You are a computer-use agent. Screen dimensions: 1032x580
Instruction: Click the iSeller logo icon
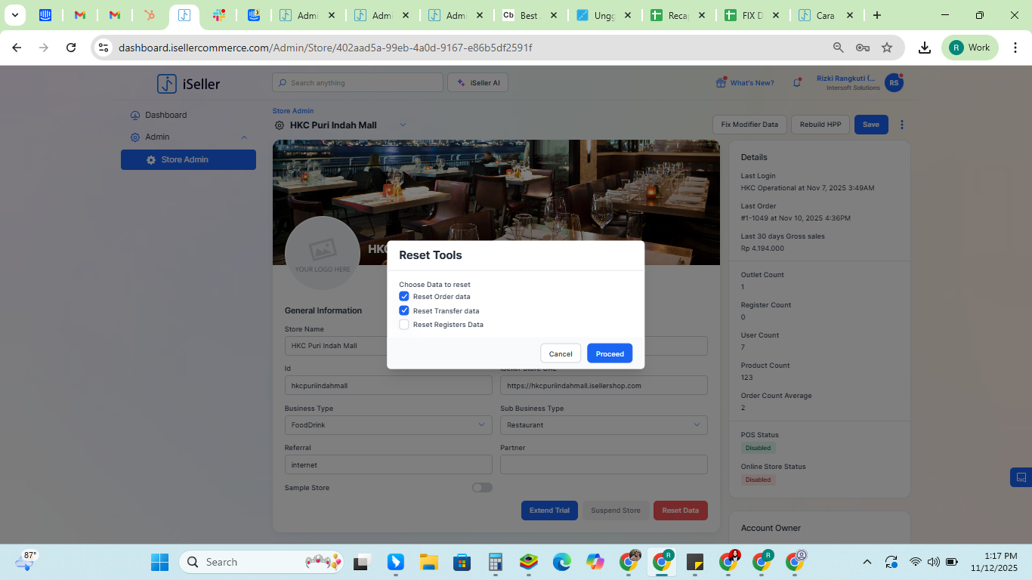pyautogui.click(x=167, y=84)
